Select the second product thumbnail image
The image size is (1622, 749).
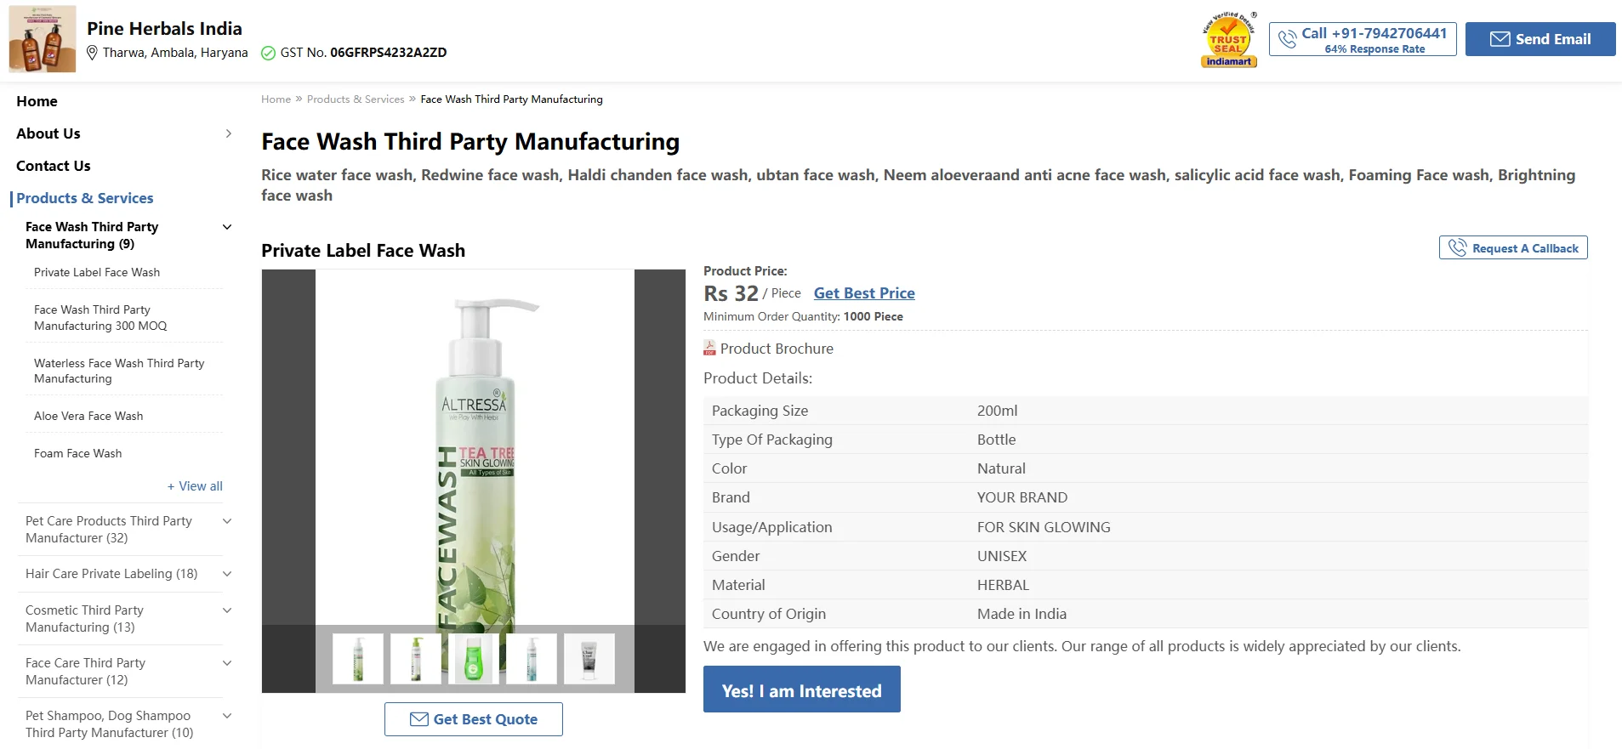pos(416,659)
